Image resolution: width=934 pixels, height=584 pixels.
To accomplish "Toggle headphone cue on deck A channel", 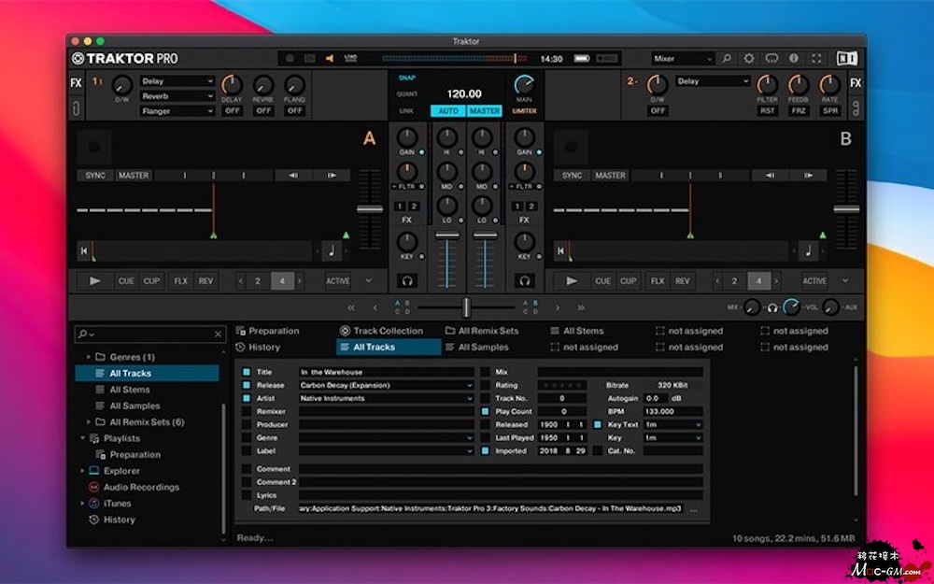I will click(406, 280).
